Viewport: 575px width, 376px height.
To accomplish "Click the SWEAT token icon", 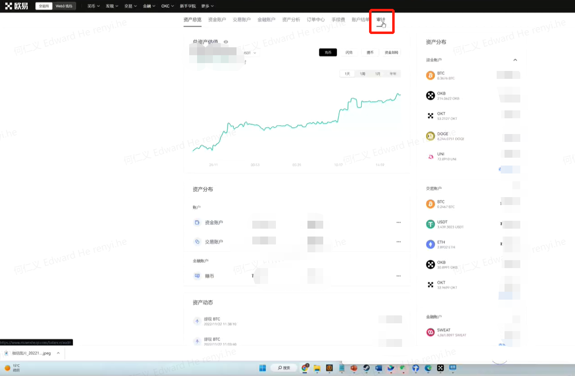I will tap(430, 332).
